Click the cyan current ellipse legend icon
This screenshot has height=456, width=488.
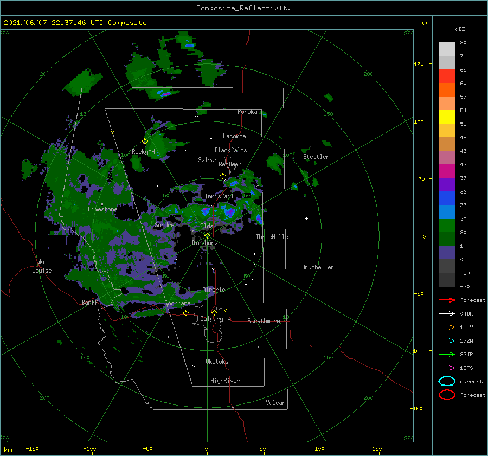tap(447, 381)
